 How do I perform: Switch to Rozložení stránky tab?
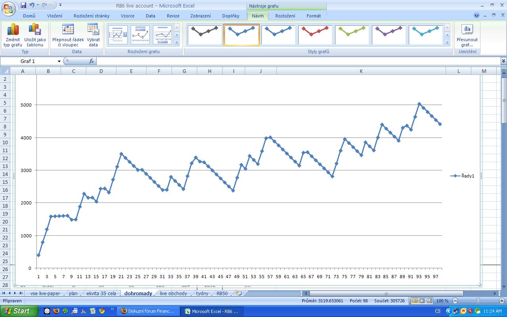(91, 16)
